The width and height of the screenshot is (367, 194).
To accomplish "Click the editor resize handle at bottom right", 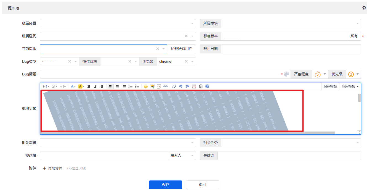I will (359, 132).
